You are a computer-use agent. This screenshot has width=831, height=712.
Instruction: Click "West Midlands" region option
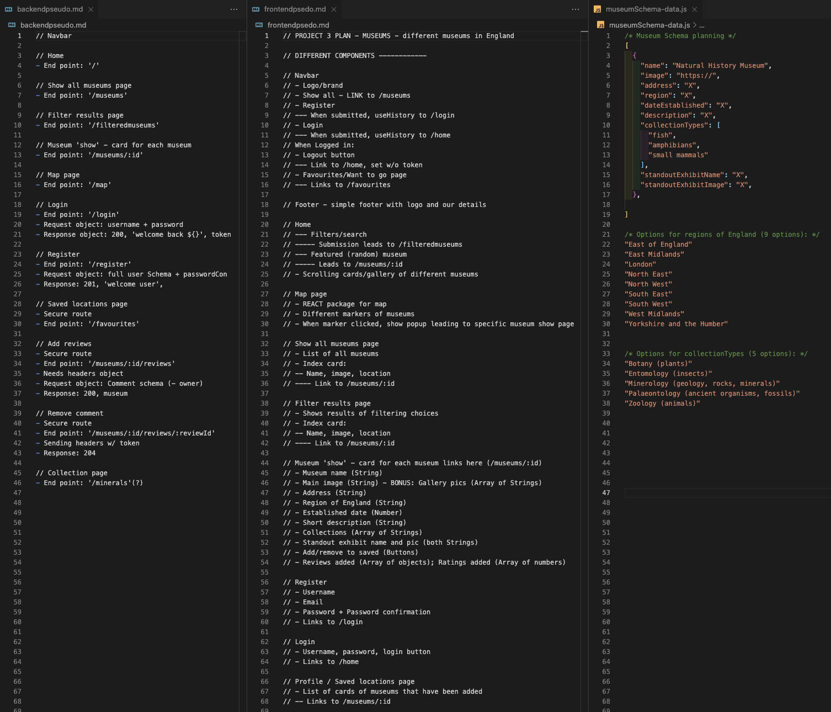(x=654, y=314)
